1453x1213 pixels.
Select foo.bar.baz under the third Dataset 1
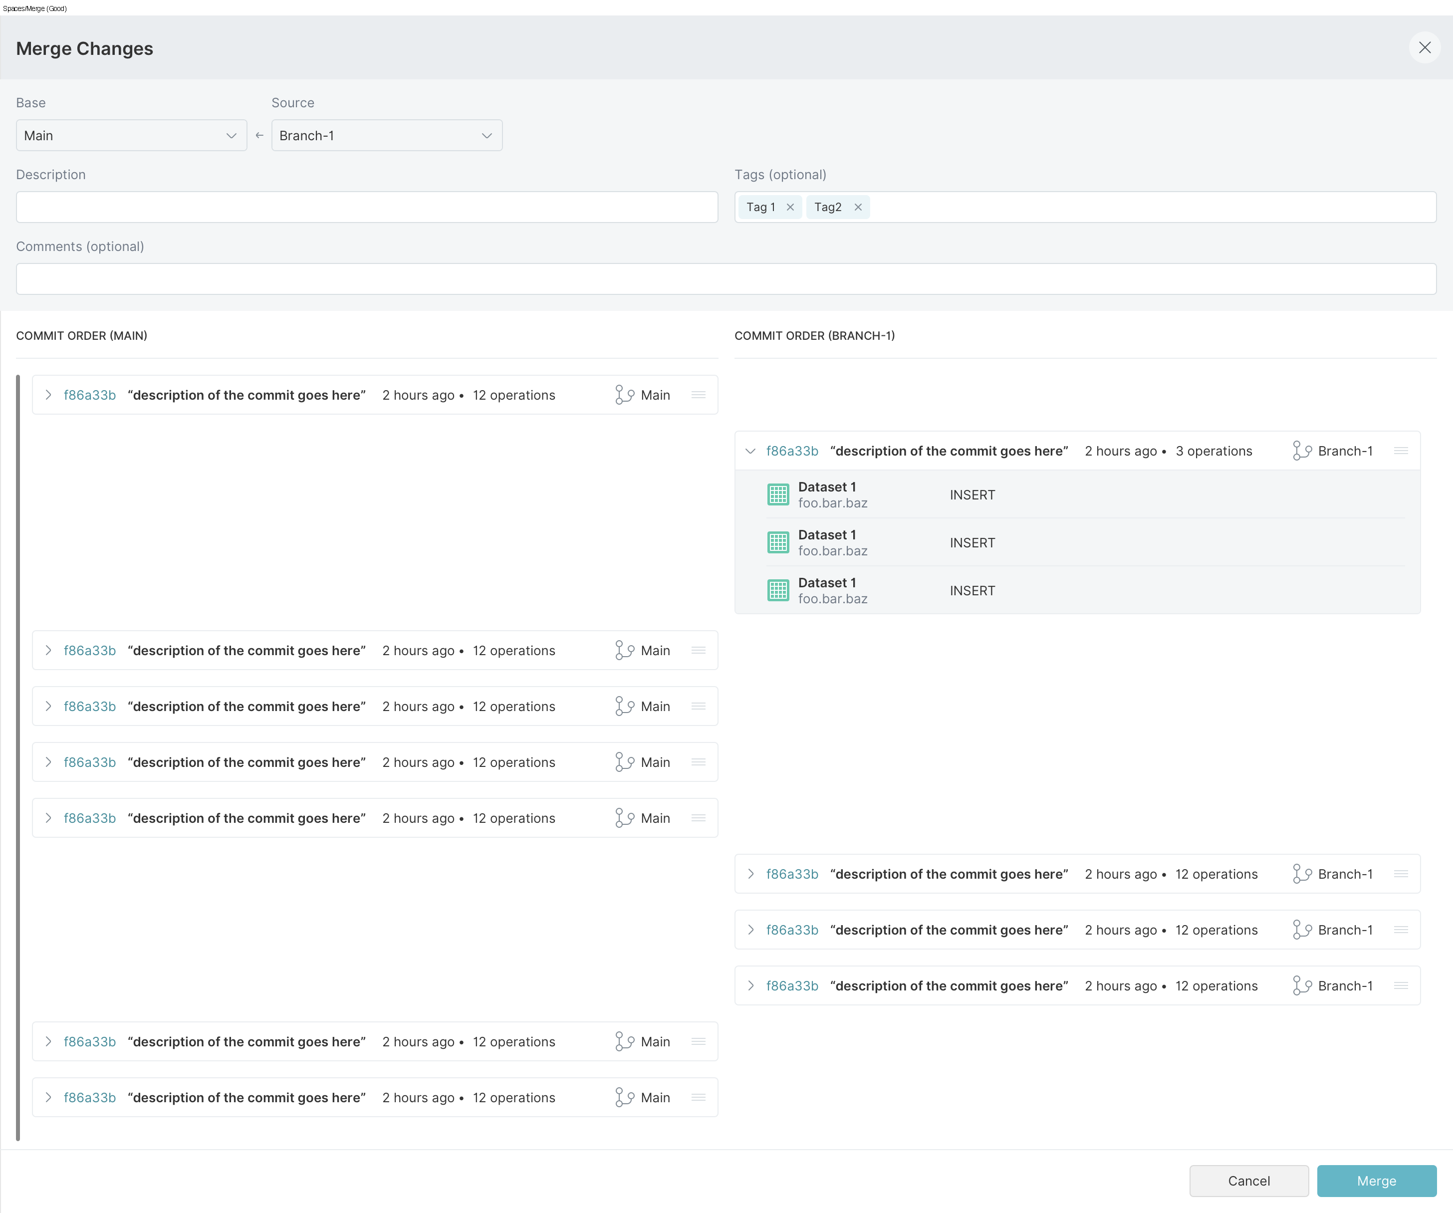(x=832, y=599)
